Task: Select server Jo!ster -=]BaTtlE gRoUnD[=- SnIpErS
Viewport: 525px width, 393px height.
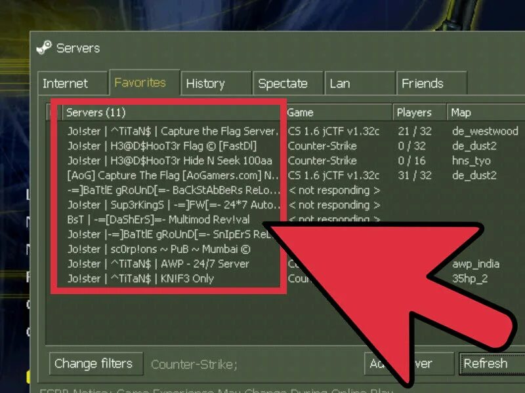Action: [x=169, y=234]
